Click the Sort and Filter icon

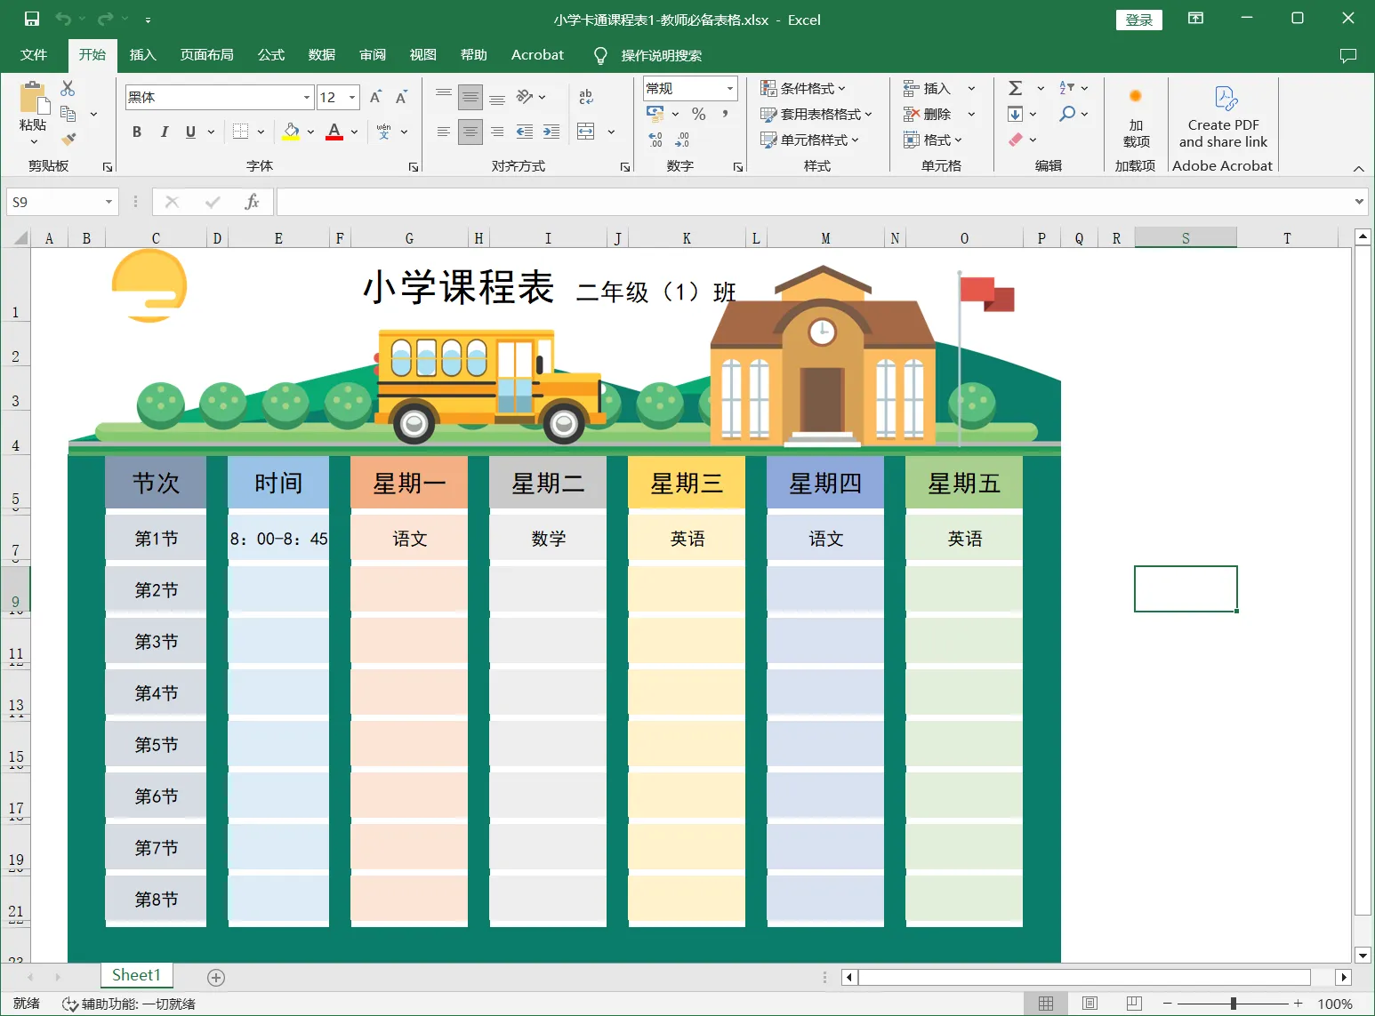coord(1067,88)
